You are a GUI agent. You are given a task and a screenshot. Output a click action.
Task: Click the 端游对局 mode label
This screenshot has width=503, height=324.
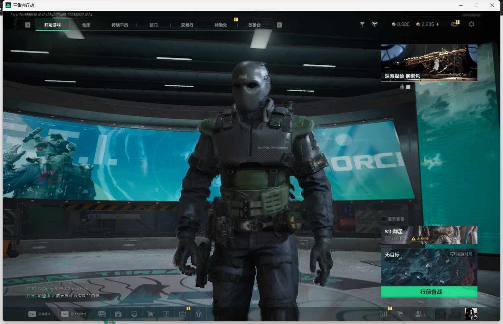pos(461,254)
